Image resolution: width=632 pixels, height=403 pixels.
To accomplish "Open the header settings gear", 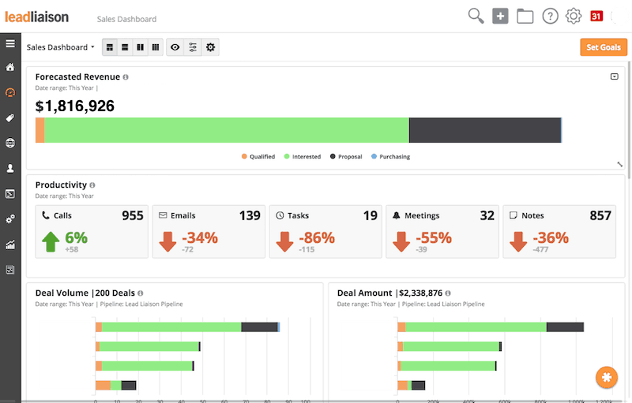I will (x=574, y=17).
